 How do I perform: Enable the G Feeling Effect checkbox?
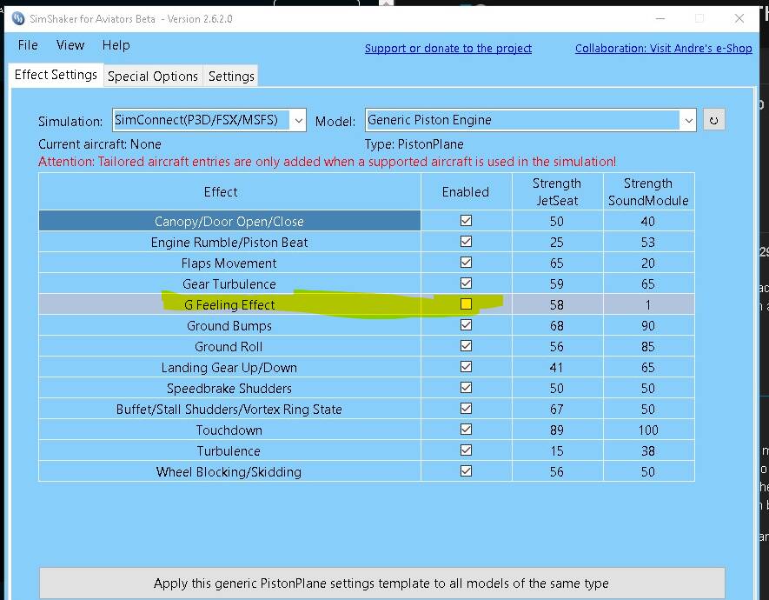(466, 304)
